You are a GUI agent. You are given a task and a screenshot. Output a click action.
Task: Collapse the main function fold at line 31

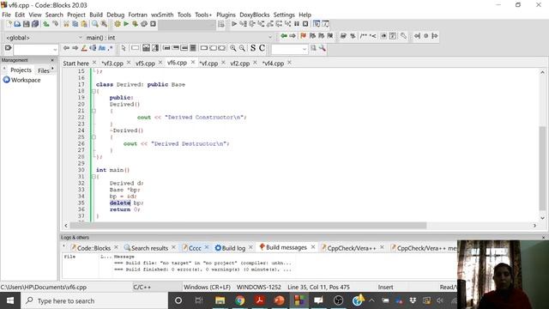point(94,177)
